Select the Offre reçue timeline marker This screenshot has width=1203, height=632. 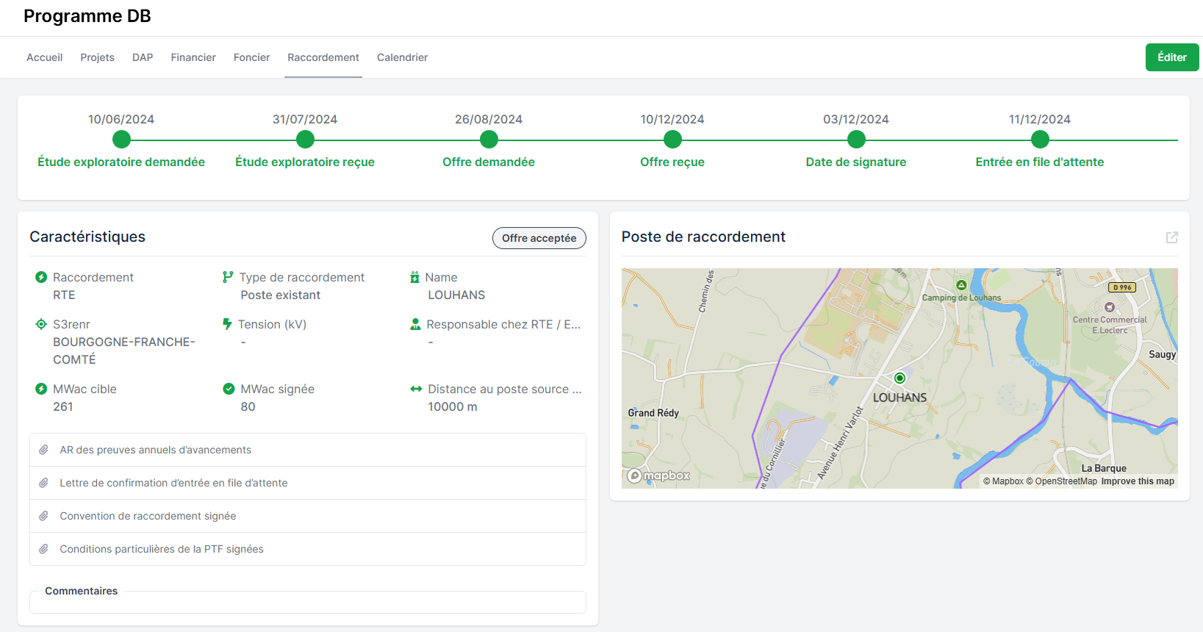click(672, 140)
